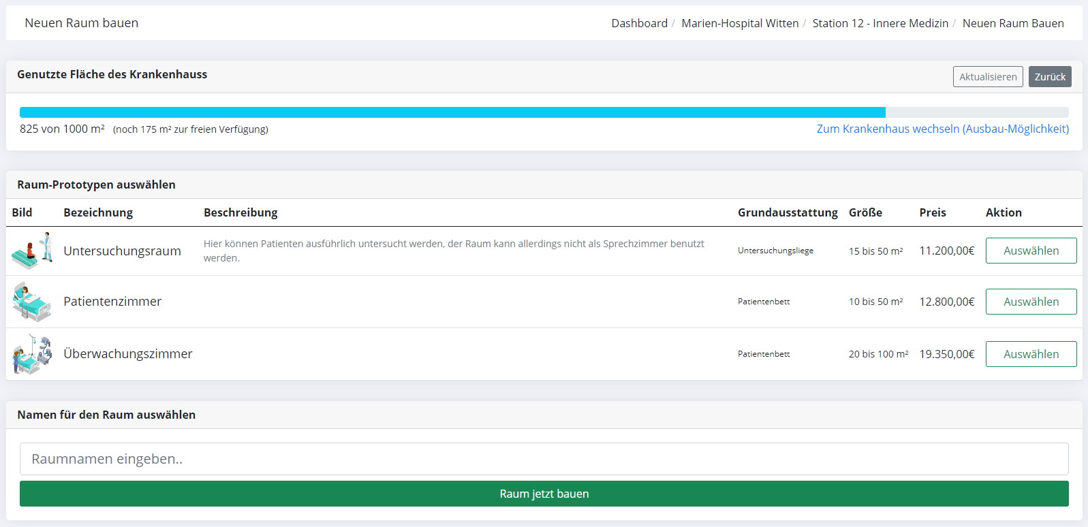Image resolution: width=1088 pixels, height=527 pixels.
Task: Click the Neuen Raum bauen page title
Action: coord(82,22)
